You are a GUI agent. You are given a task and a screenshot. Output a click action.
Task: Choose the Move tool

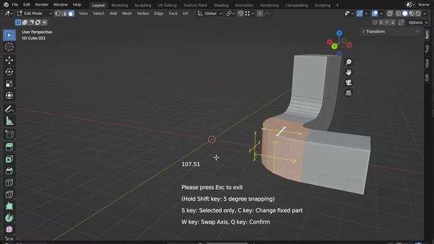click(x=9, y=60)
